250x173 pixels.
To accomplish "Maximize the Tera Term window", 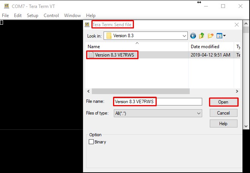I will tap(223, 6).
